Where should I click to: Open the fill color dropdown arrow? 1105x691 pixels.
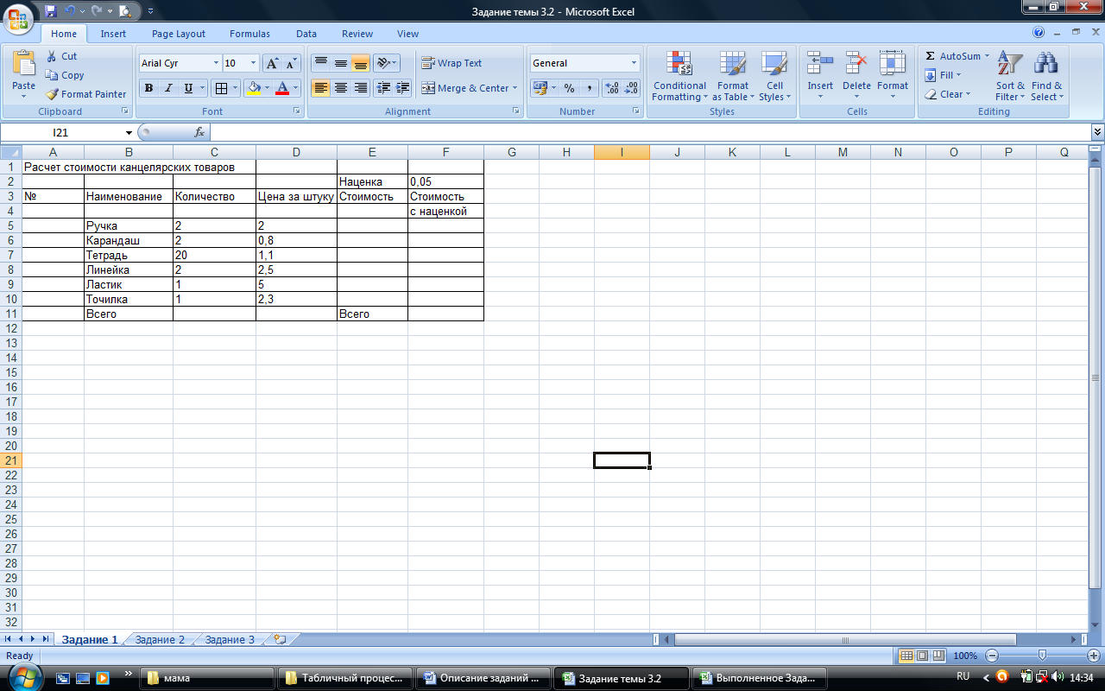(267, 88)
